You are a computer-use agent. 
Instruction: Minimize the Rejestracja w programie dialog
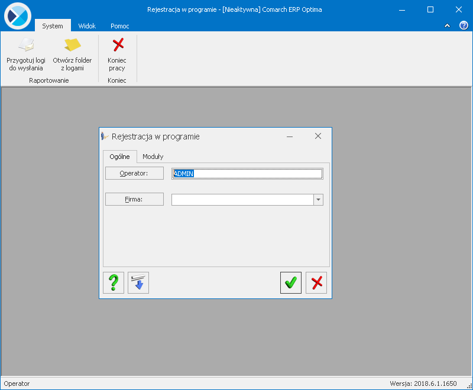pyautogui.click(x=290, y=136)
